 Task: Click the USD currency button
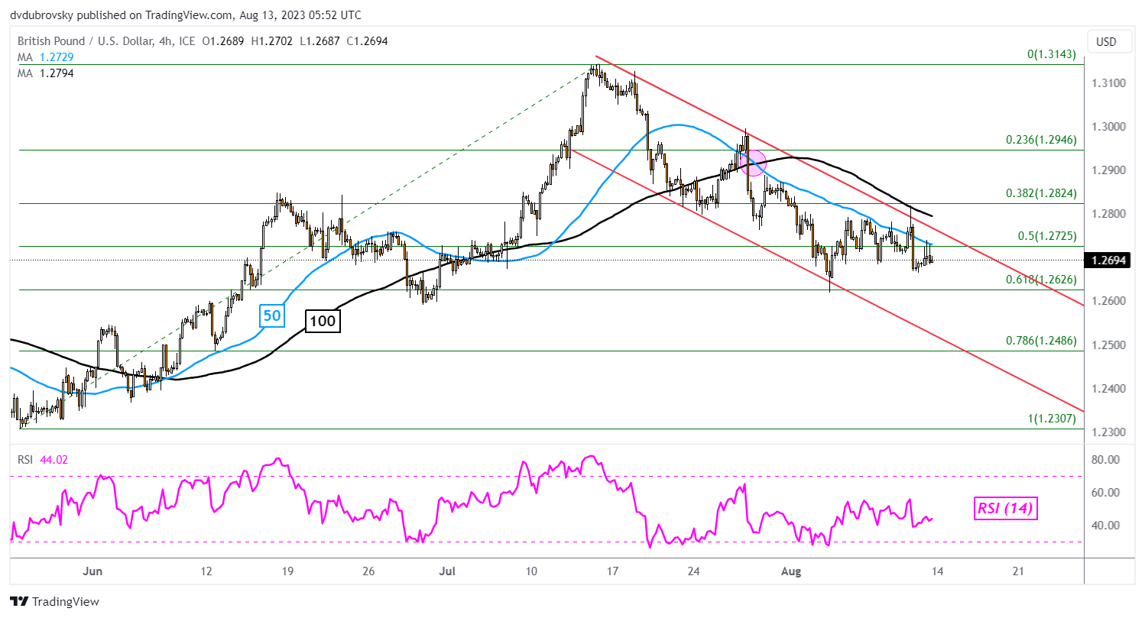click(x=1111, y=41)
